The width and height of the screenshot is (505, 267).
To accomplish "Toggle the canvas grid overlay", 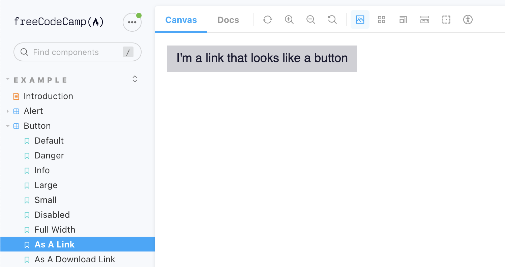I will coord(381,20).
